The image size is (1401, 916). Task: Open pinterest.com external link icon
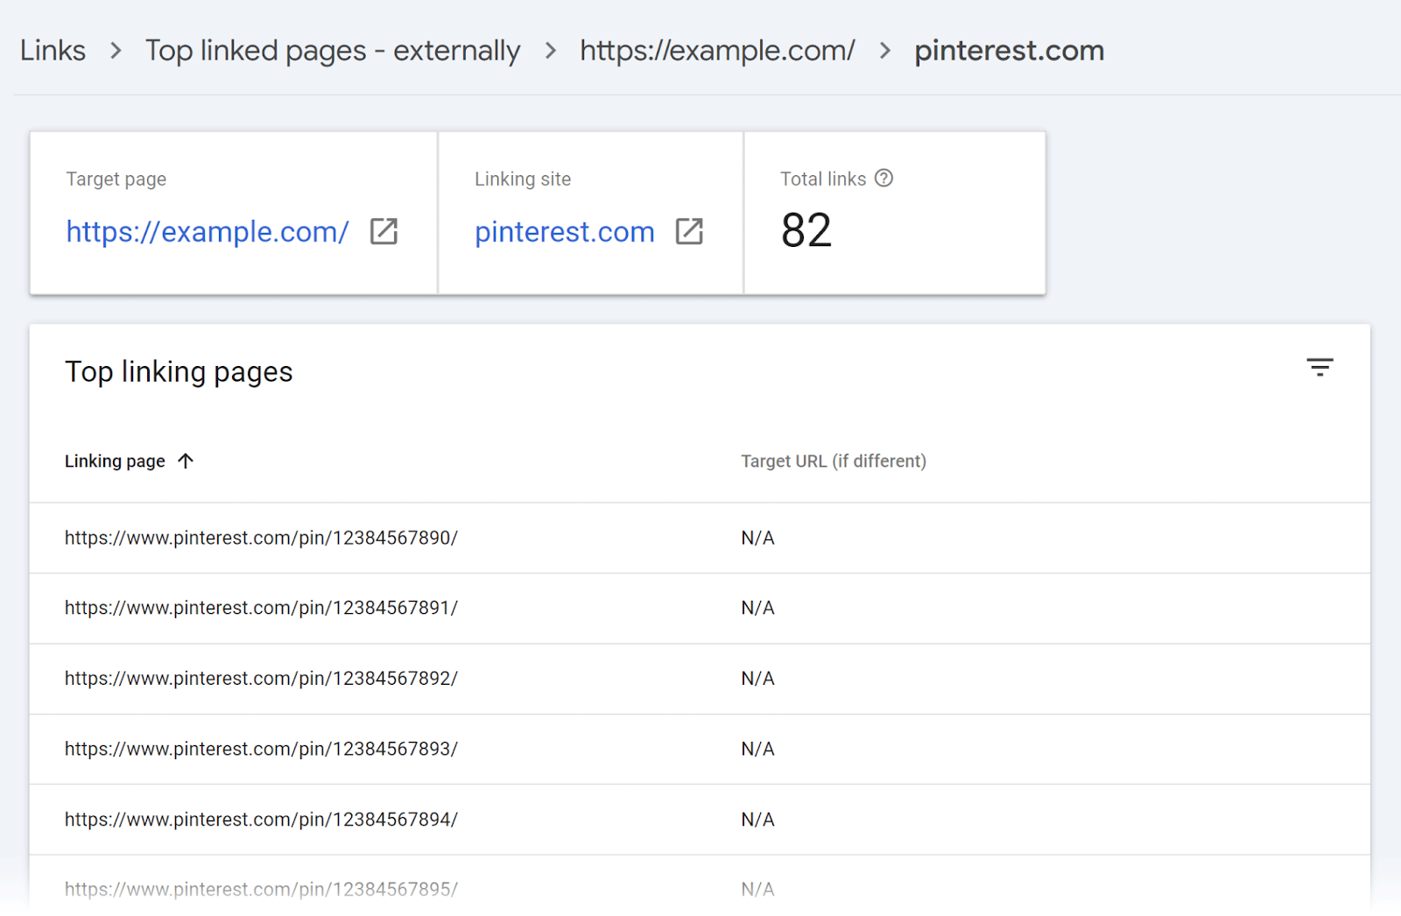pyautogui.click(x=689, y=231)
